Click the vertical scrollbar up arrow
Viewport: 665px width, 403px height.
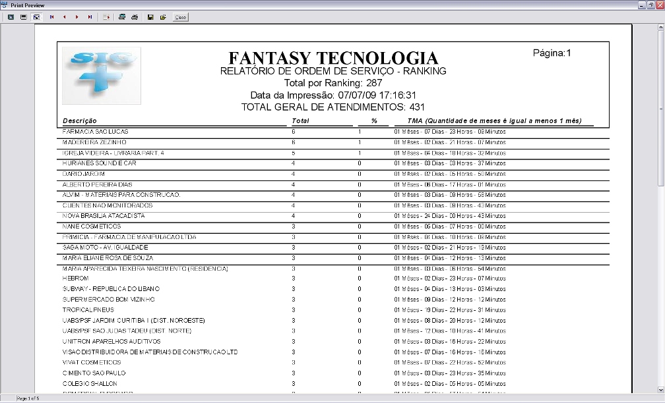click(x=661, y=28)
